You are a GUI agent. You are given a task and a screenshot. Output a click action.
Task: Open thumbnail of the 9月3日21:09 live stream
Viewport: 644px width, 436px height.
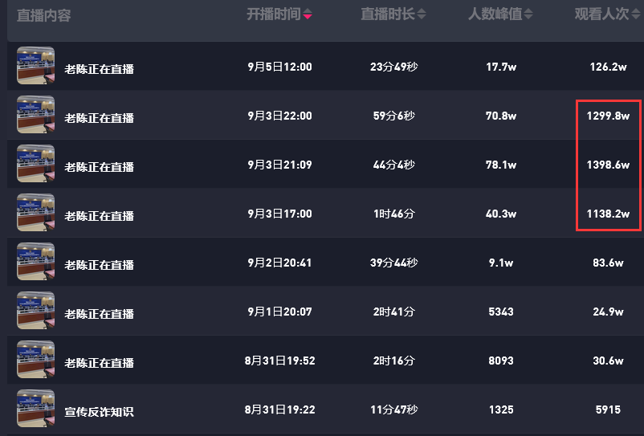pyautogui.click(x=35, y=163)
